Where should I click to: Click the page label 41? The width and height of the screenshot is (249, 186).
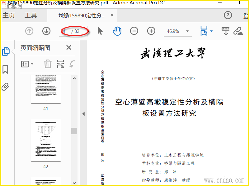(45, 109)
